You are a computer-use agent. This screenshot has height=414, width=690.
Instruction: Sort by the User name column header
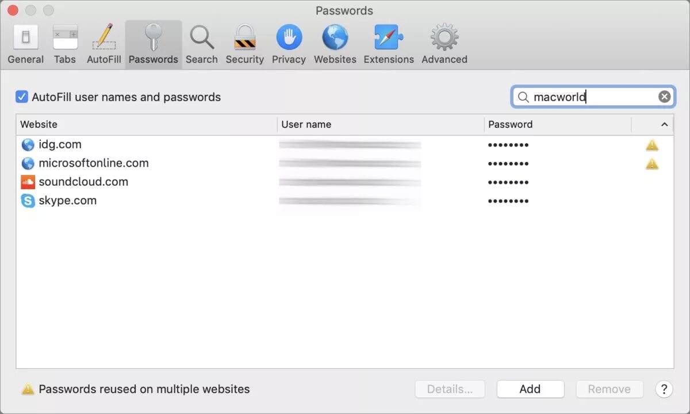381,124
